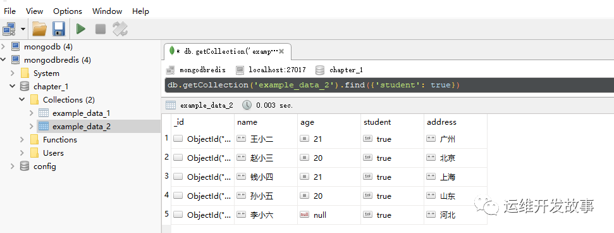This screenshot has height=233, width=614.
Task: Click the rotate output toolbar icon
Action: [x=120, y=28]
